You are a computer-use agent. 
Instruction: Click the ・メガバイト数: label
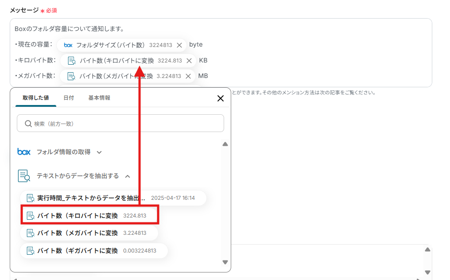(35, 75)
